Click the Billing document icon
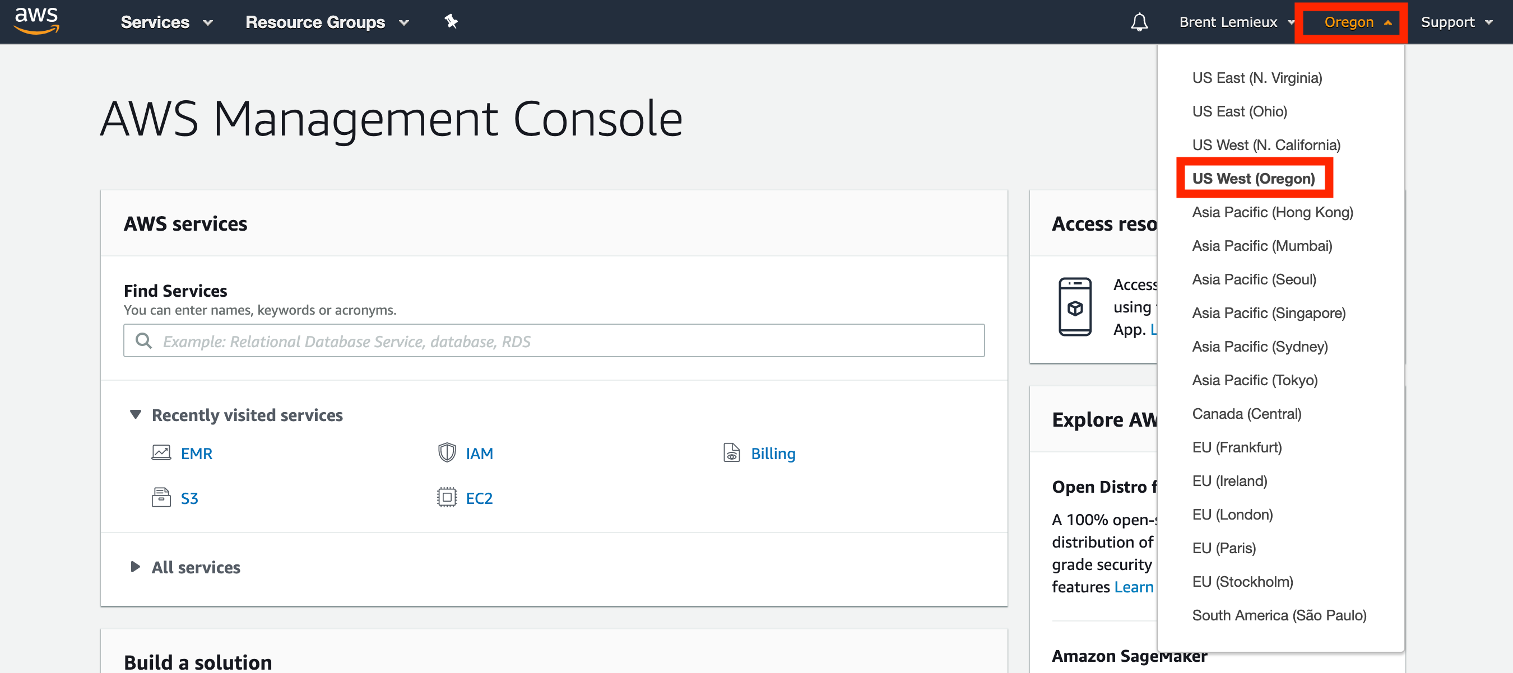This screenshot has width=1513, height=673. pyautogui.click(x=731, y=453)
